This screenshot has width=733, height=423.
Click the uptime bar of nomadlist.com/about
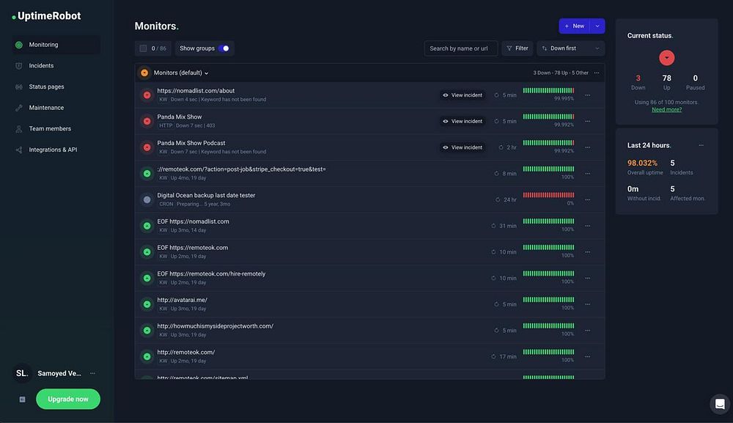548,91
